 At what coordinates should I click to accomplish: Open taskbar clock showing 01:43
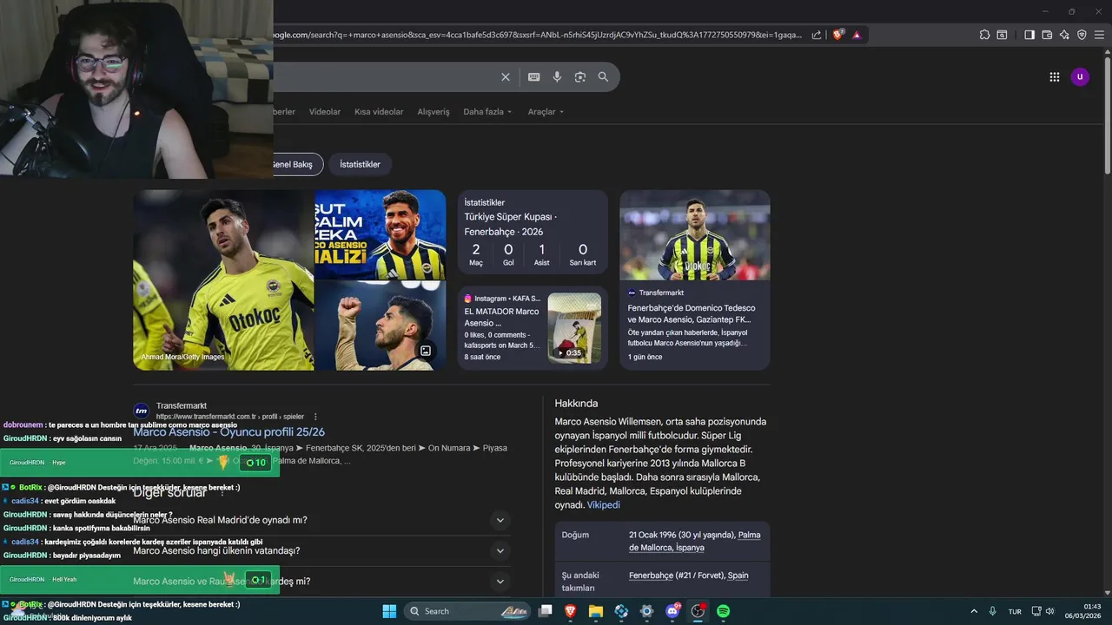coord(1083,611)
